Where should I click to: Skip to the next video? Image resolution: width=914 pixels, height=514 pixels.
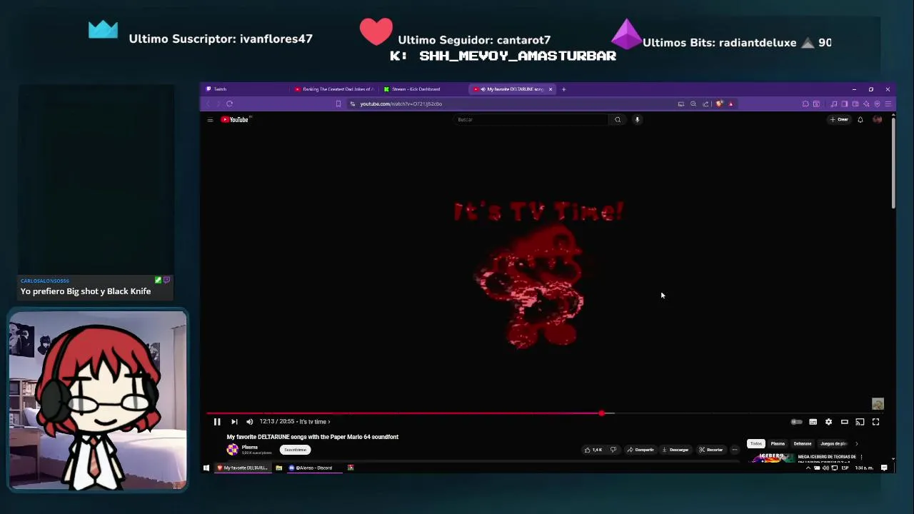coord(234,422)
